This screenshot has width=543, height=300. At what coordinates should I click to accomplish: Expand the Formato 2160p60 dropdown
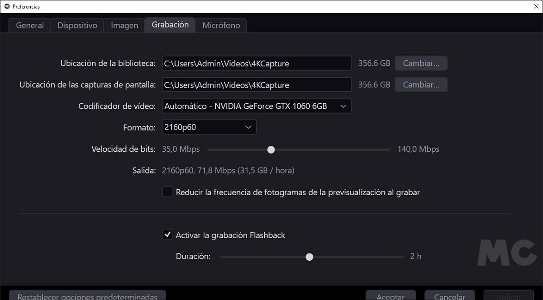(x=209, y=127)
